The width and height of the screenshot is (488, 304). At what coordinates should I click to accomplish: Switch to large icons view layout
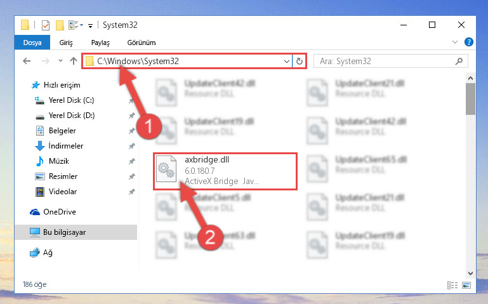pos(466,285)
